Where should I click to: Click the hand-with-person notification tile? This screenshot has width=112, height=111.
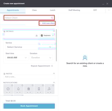tap(49, 89)
